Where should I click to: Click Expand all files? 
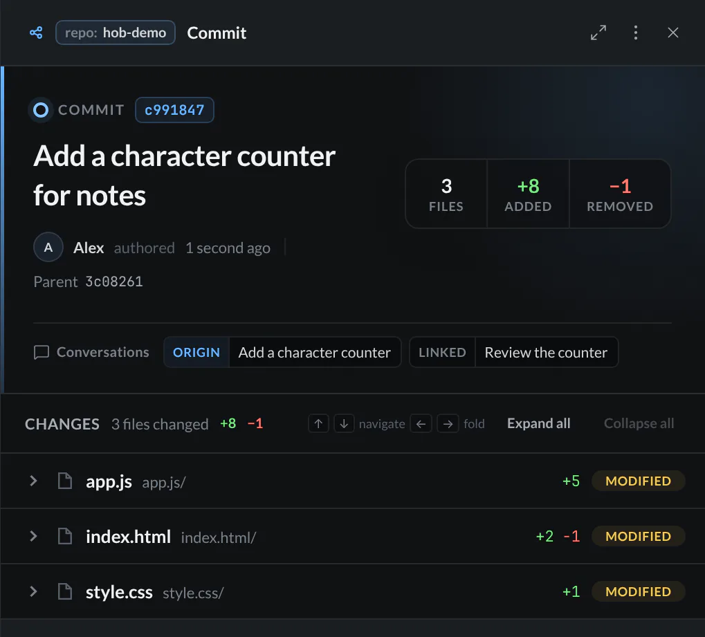click(539, 423)
